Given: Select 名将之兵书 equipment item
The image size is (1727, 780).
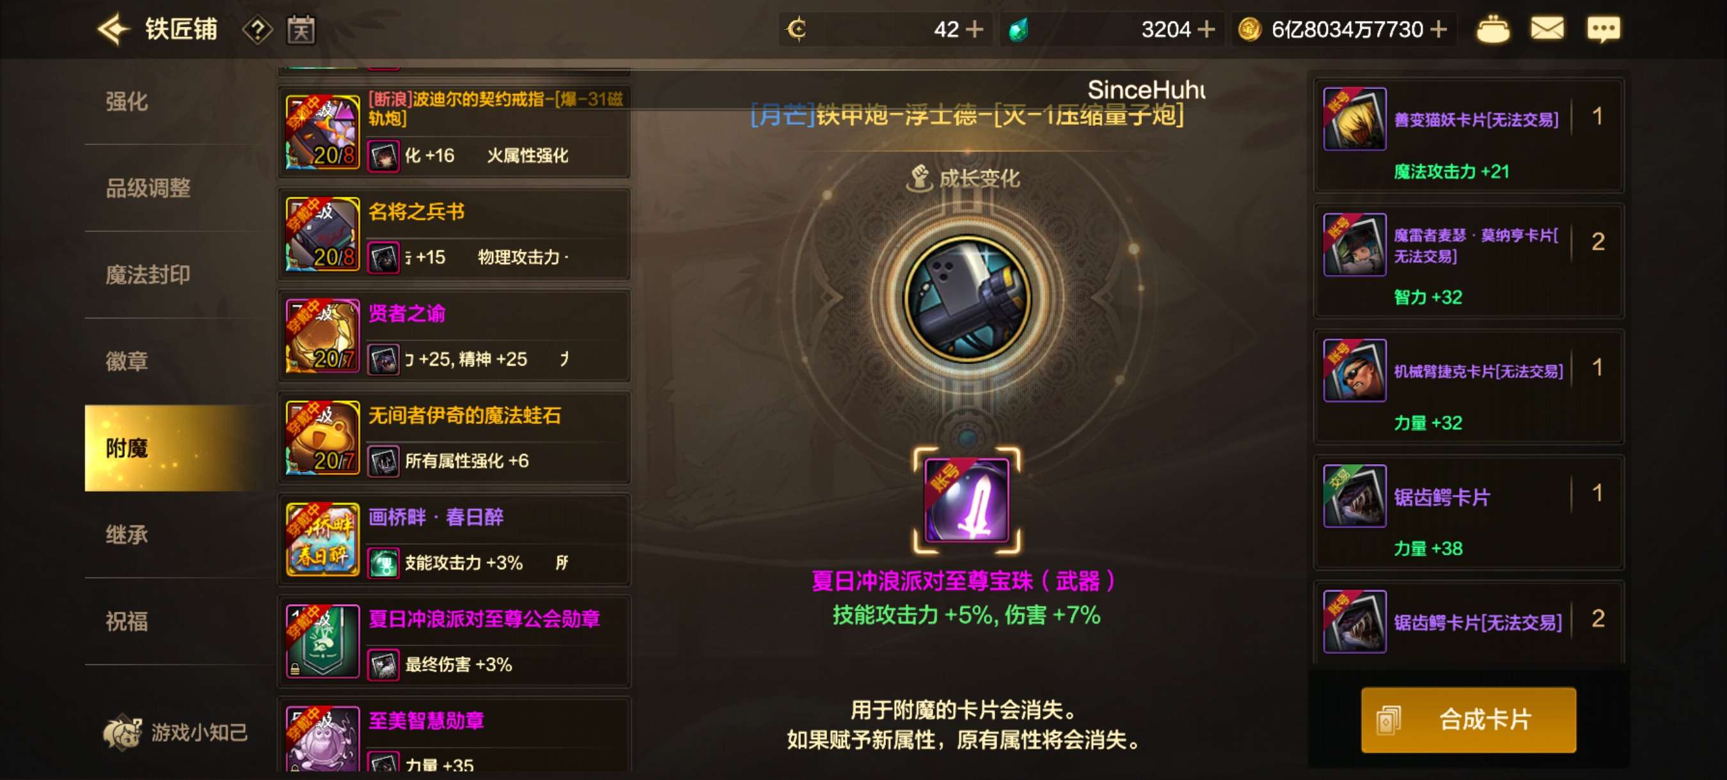Looking at the screenshot, I should click(x=454, y=235).
